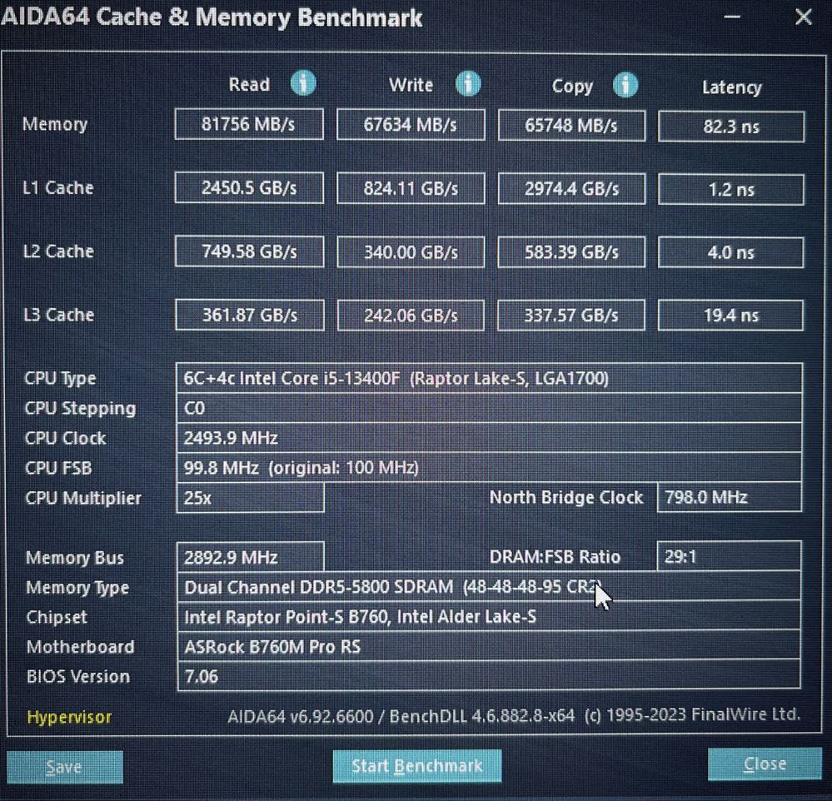Click the Memory row label

click(x=55, y=124)
